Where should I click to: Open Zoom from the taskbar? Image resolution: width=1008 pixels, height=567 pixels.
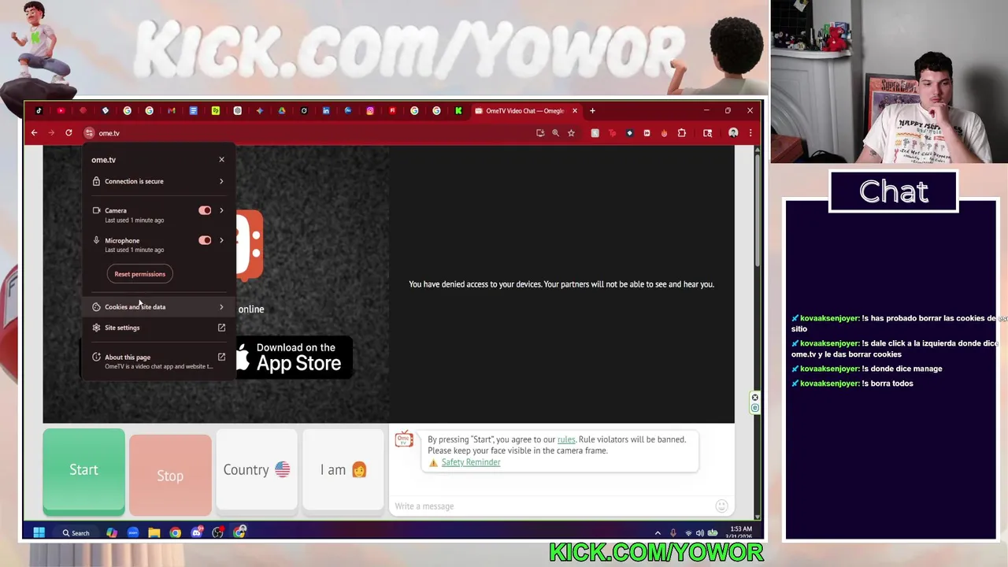tap(133, 533)
